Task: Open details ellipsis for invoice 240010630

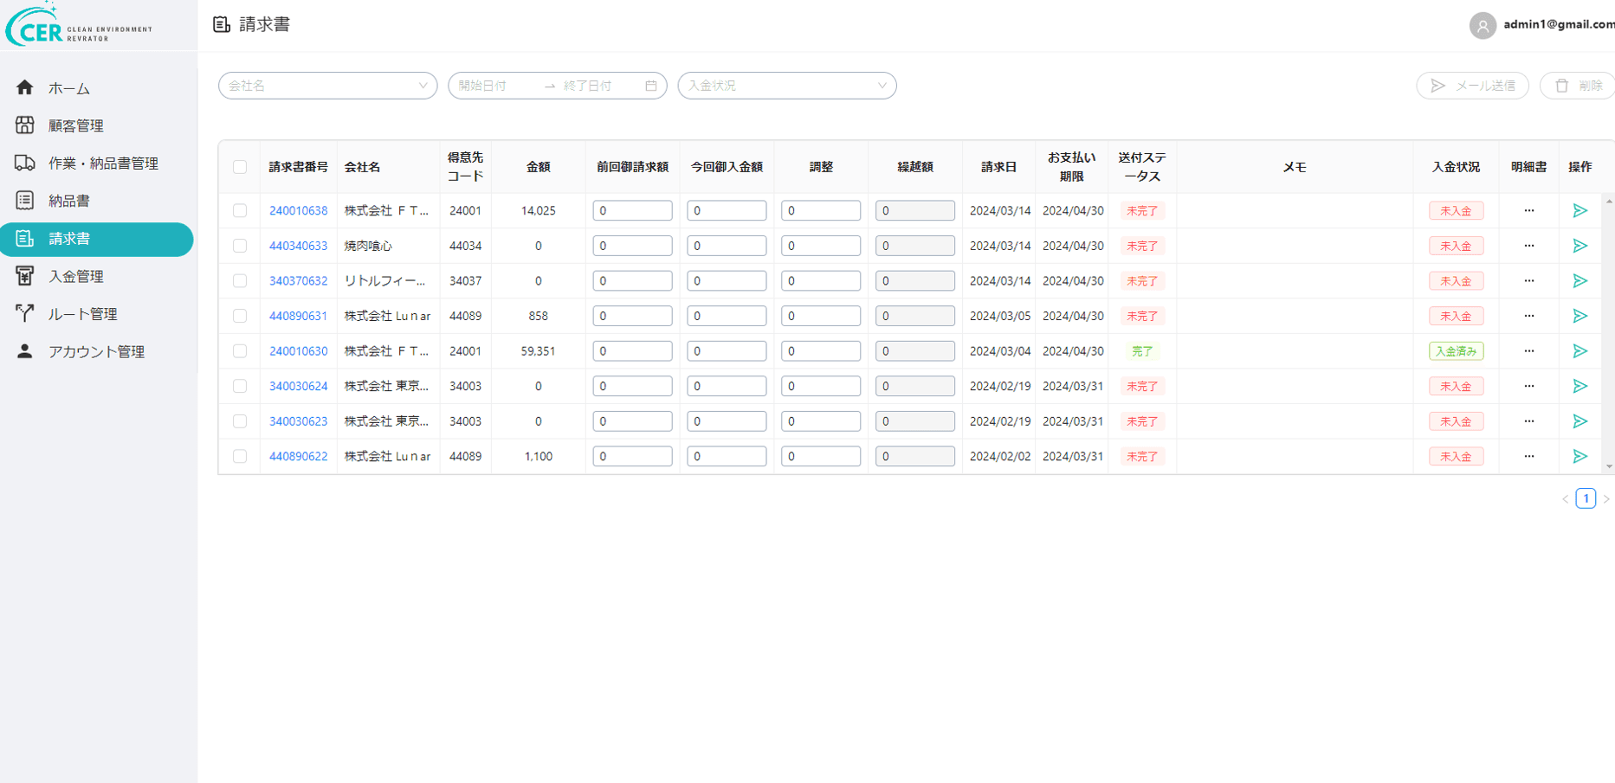Action: 1528,351
